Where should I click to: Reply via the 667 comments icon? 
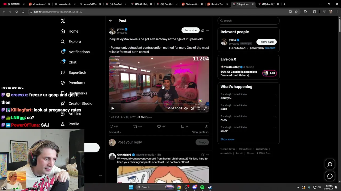(114, 127)
